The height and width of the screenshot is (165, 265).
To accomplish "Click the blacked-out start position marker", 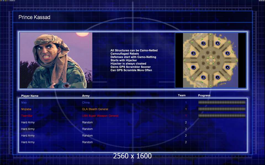I will pos(193,67).
